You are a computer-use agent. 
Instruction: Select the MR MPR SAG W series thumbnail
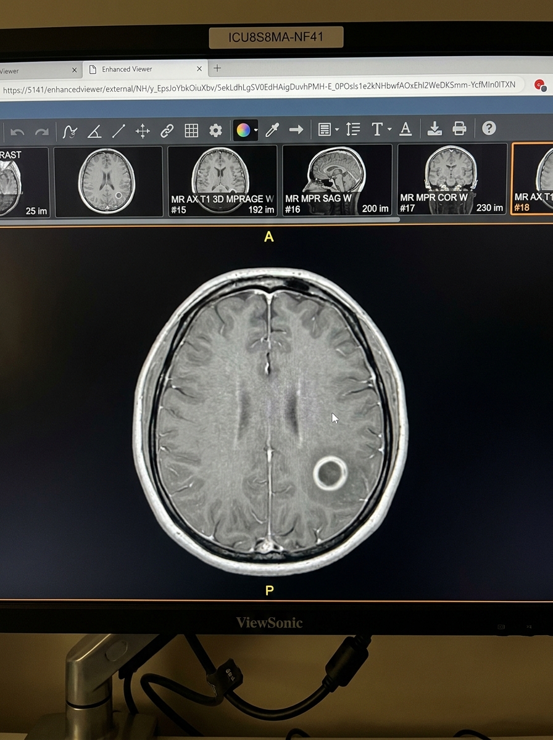coord(337,180)
